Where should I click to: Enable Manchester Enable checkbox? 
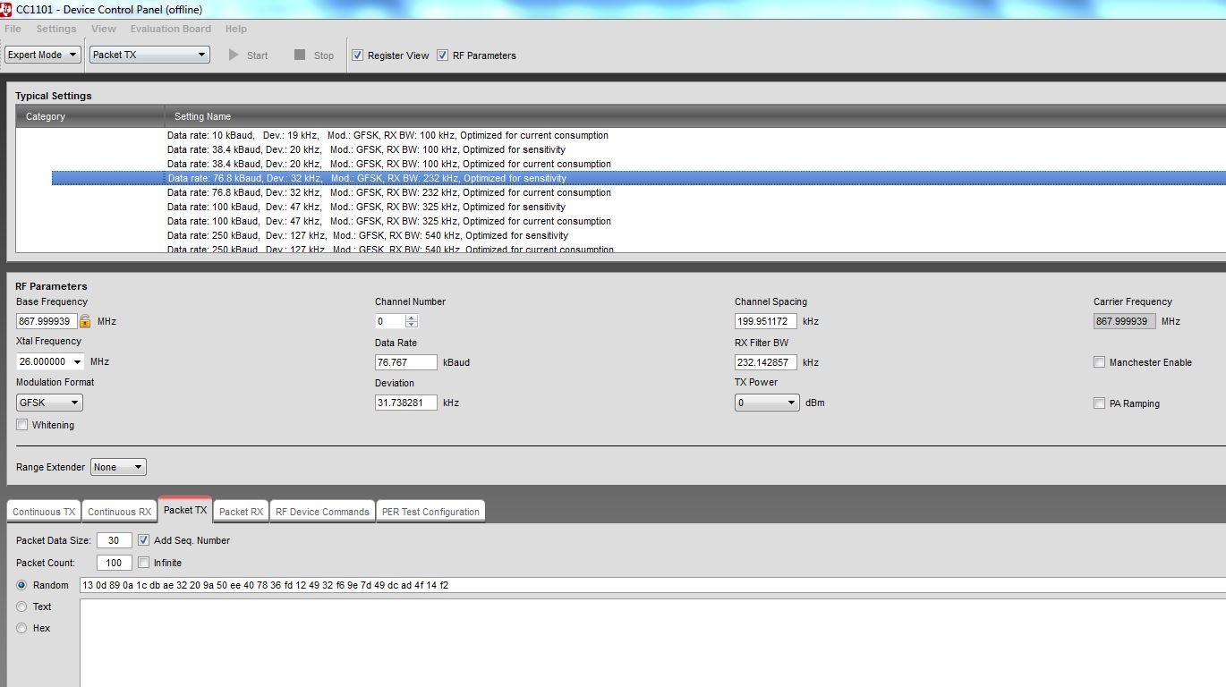tap(1099, 362)
